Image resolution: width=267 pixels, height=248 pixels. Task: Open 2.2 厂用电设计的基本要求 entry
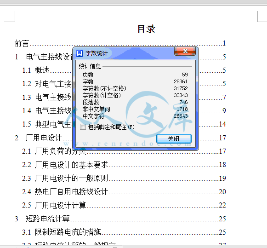coord(124,165)
